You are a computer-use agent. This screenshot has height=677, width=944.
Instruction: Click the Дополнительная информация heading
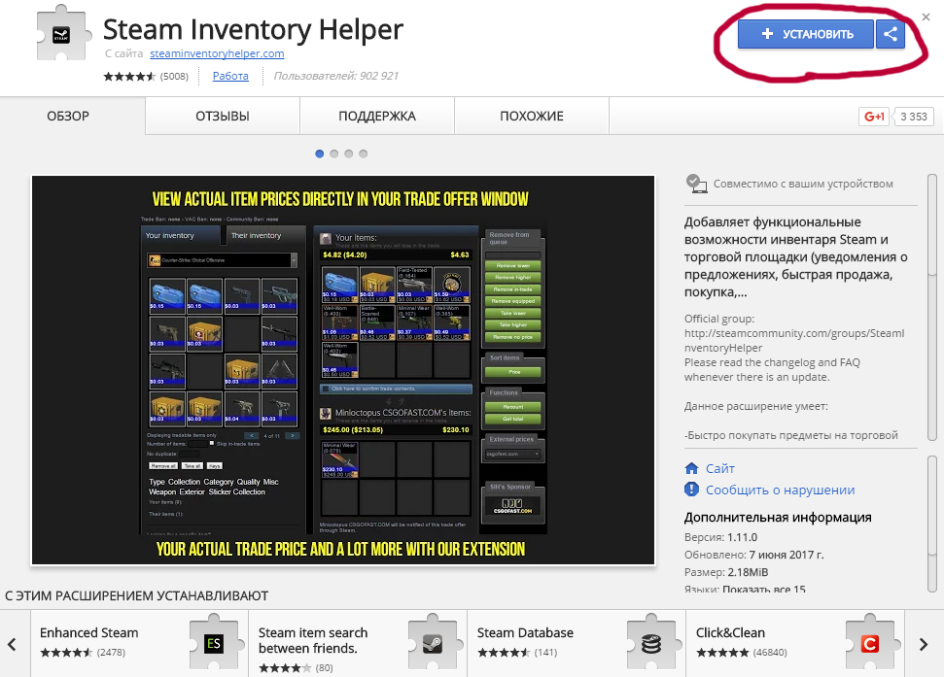pyautogui.click(x=778, y=517)
